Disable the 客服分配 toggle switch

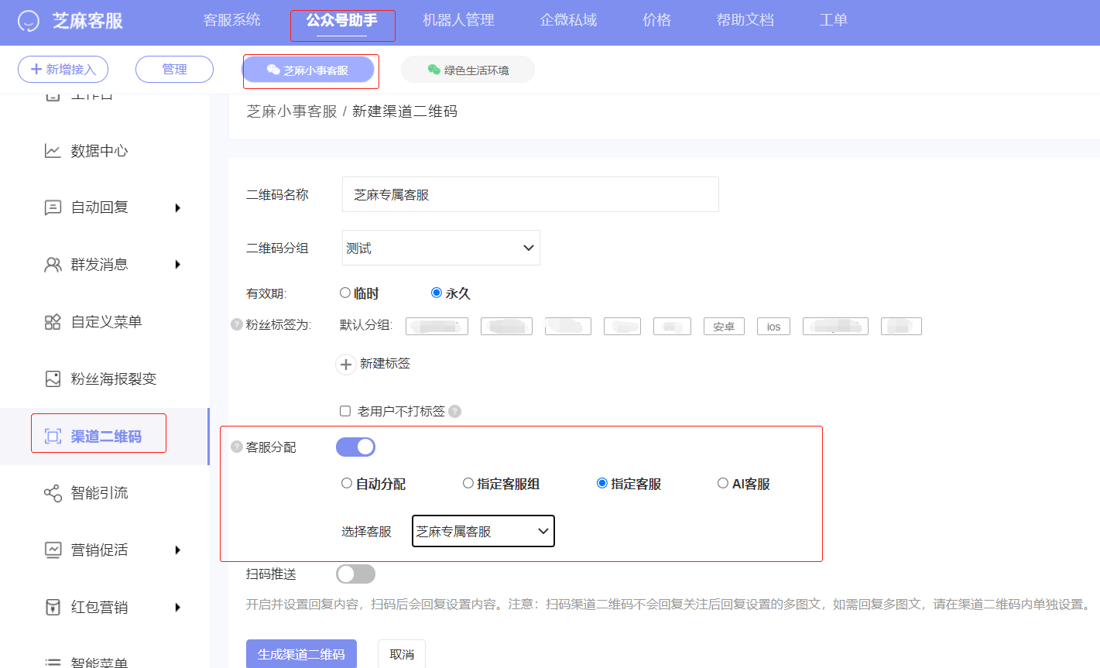point(355,446)
